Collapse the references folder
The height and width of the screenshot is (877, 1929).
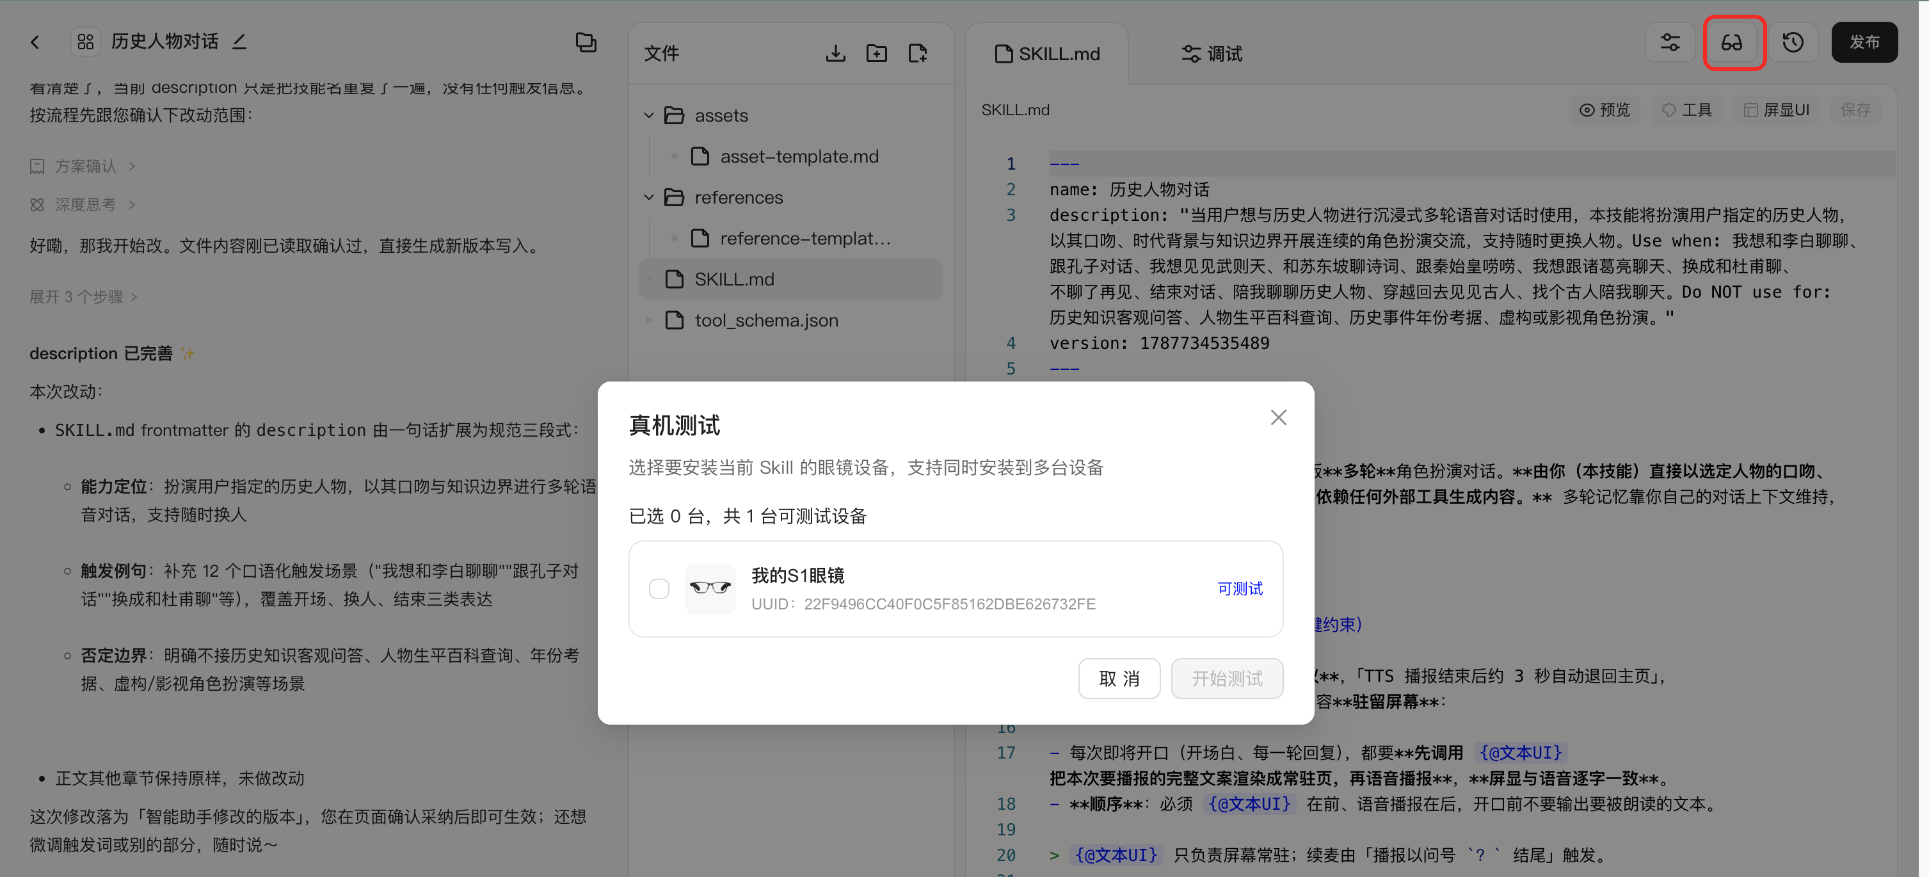[648, 197]
